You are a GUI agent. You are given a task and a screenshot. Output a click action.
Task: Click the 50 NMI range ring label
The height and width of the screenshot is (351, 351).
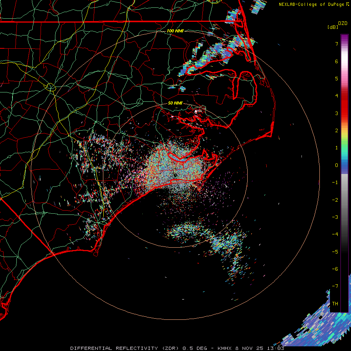click(175, 103)
